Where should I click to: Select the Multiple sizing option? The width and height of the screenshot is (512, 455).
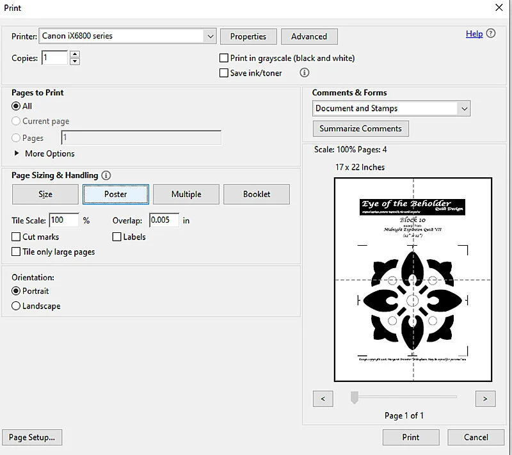(x=186, y=194)
